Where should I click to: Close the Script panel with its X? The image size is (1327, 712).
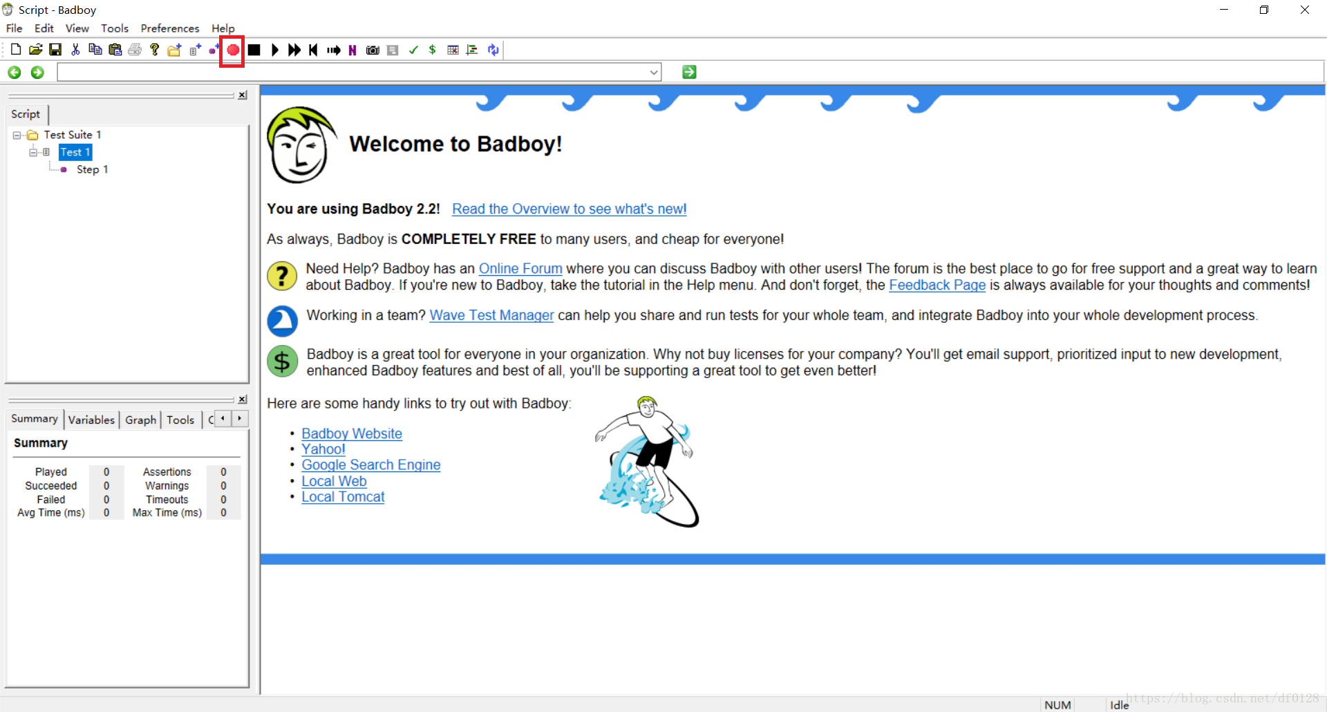pos(243,95)
